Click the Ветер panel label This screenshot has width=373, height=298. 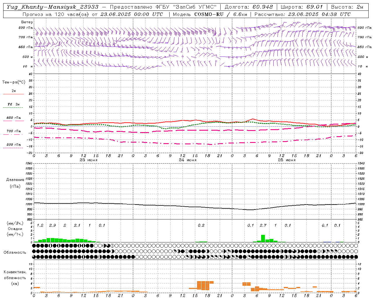click(x=27, y=22)
